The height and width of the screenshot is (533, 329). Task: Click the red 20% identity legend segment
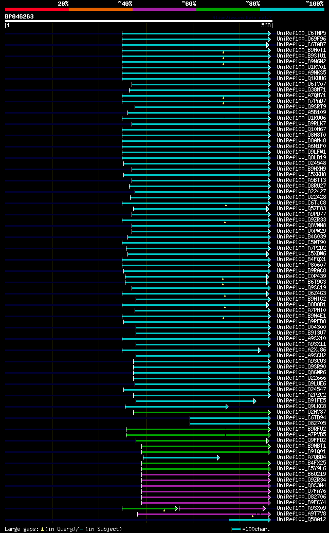(36, 9)
